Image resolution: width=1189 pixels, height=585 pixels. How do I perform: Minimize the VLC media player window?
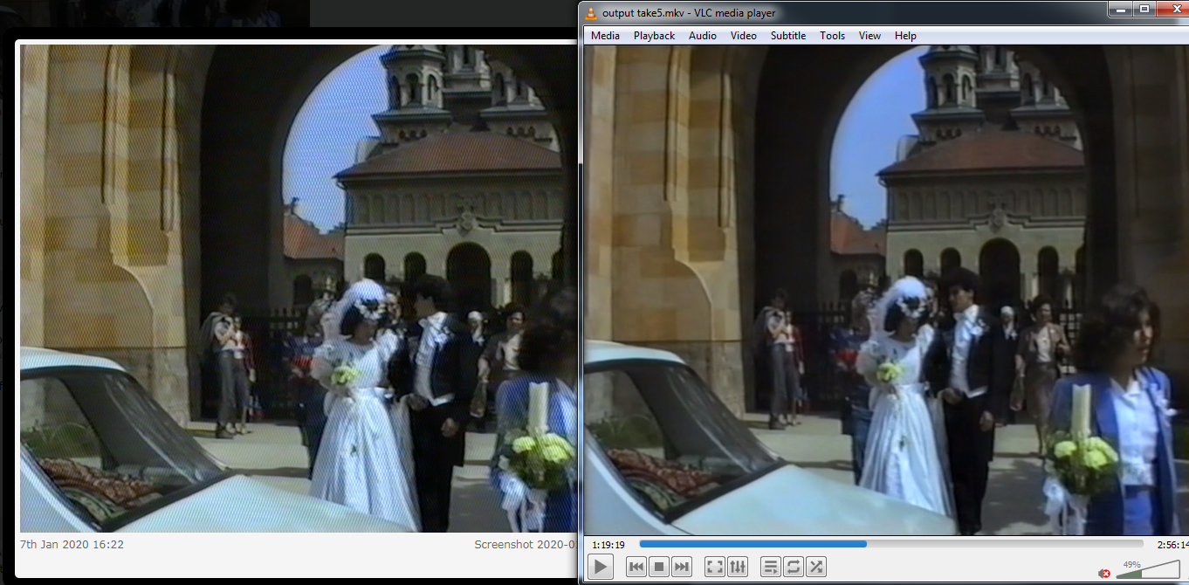tap(1122, 9)
